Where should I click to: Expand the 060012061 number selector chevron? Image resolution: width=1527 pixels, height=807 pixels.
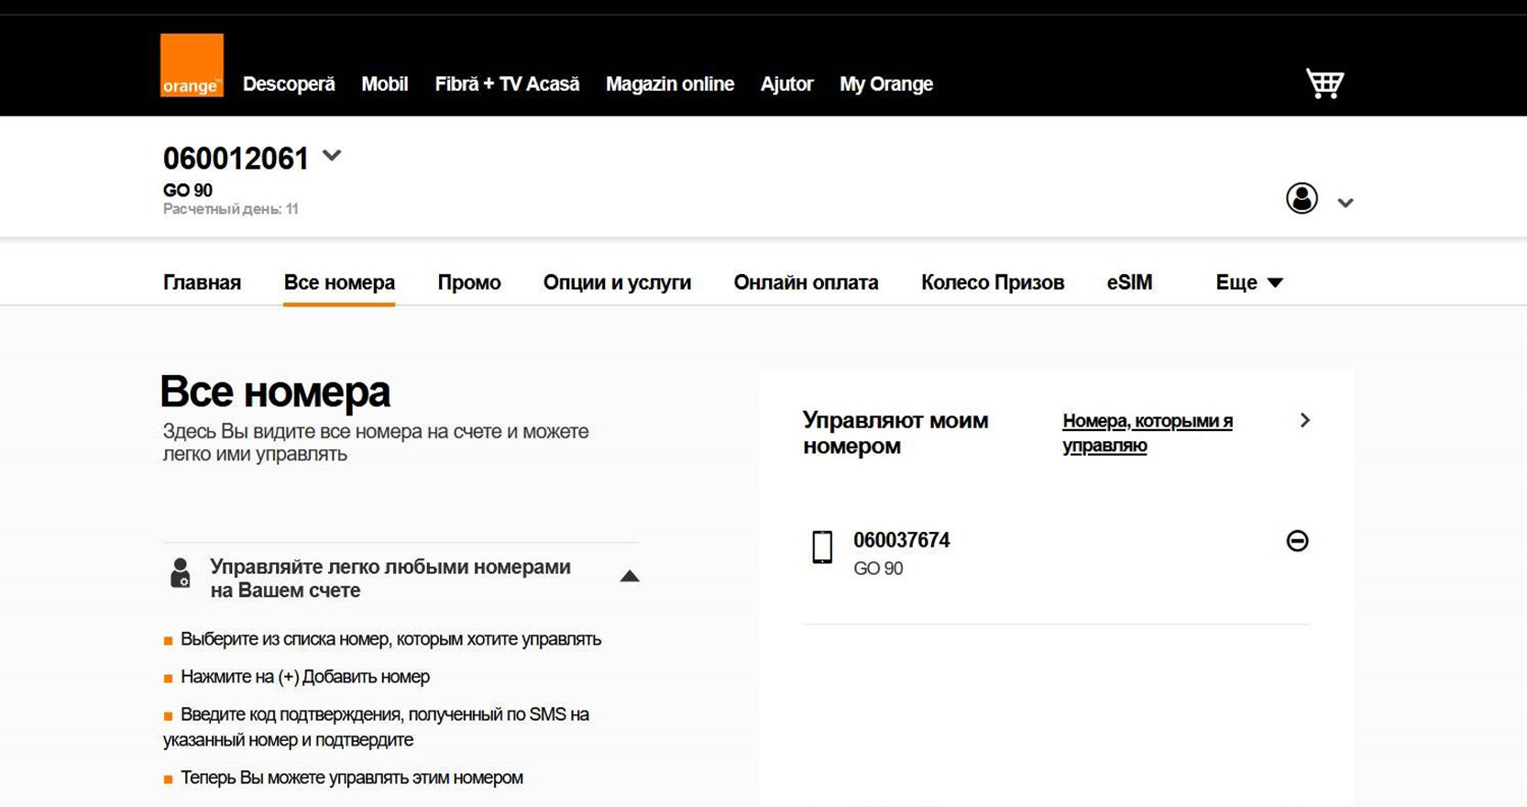click(332, 156)
